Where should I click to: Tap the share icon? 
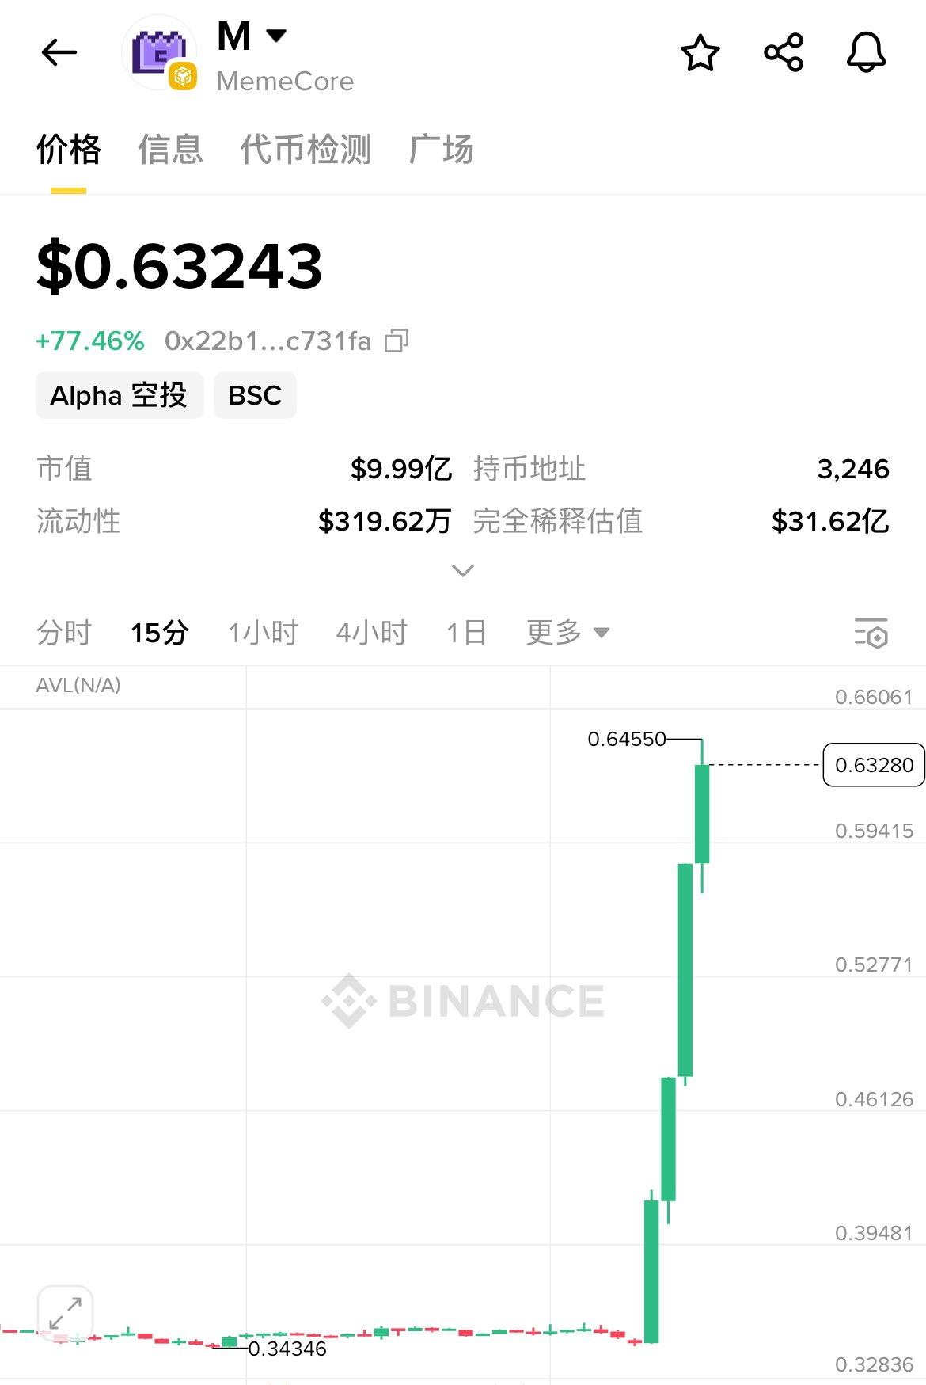click(784, 53)
